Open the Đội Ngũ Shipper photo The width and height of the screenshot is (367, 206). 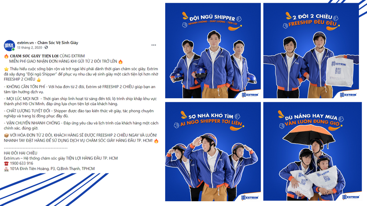tap(213, 51)
